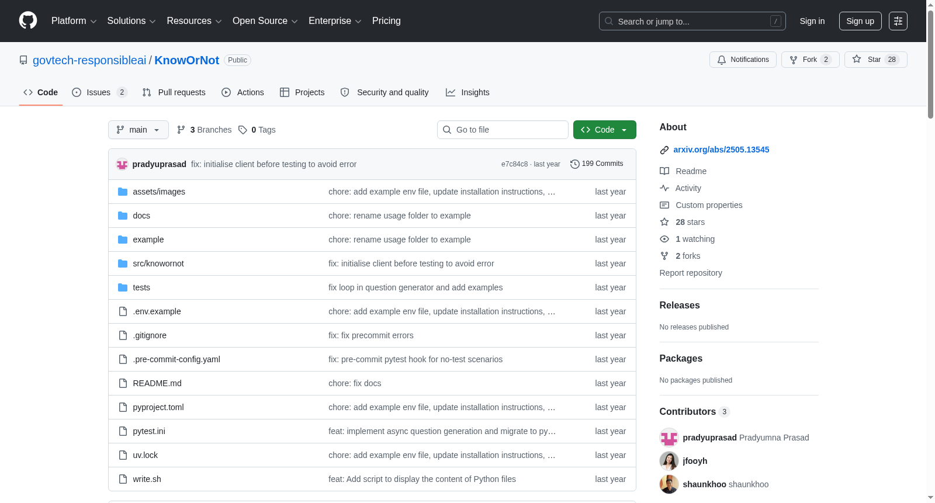Click the tests folder icon

coord(123,287)
